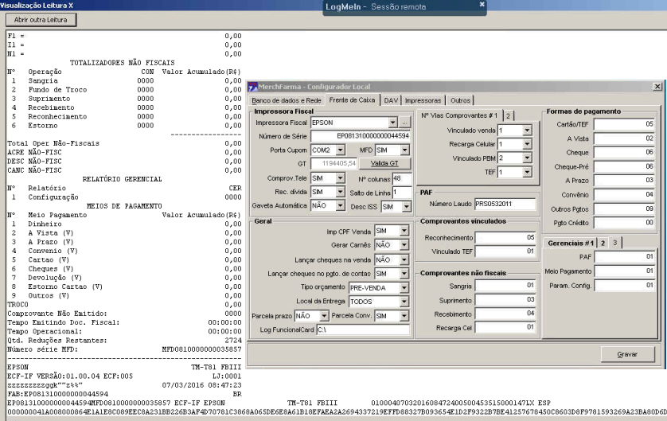667x421 pixels.
Task: Open the Local da Entrega dropdown
Action: pos(404,302)
